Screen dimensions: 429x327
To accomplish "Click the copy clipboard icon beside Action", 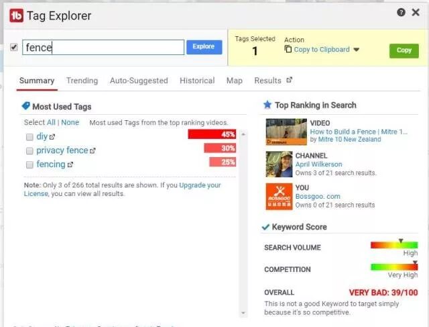I will (x=288, y=49).
